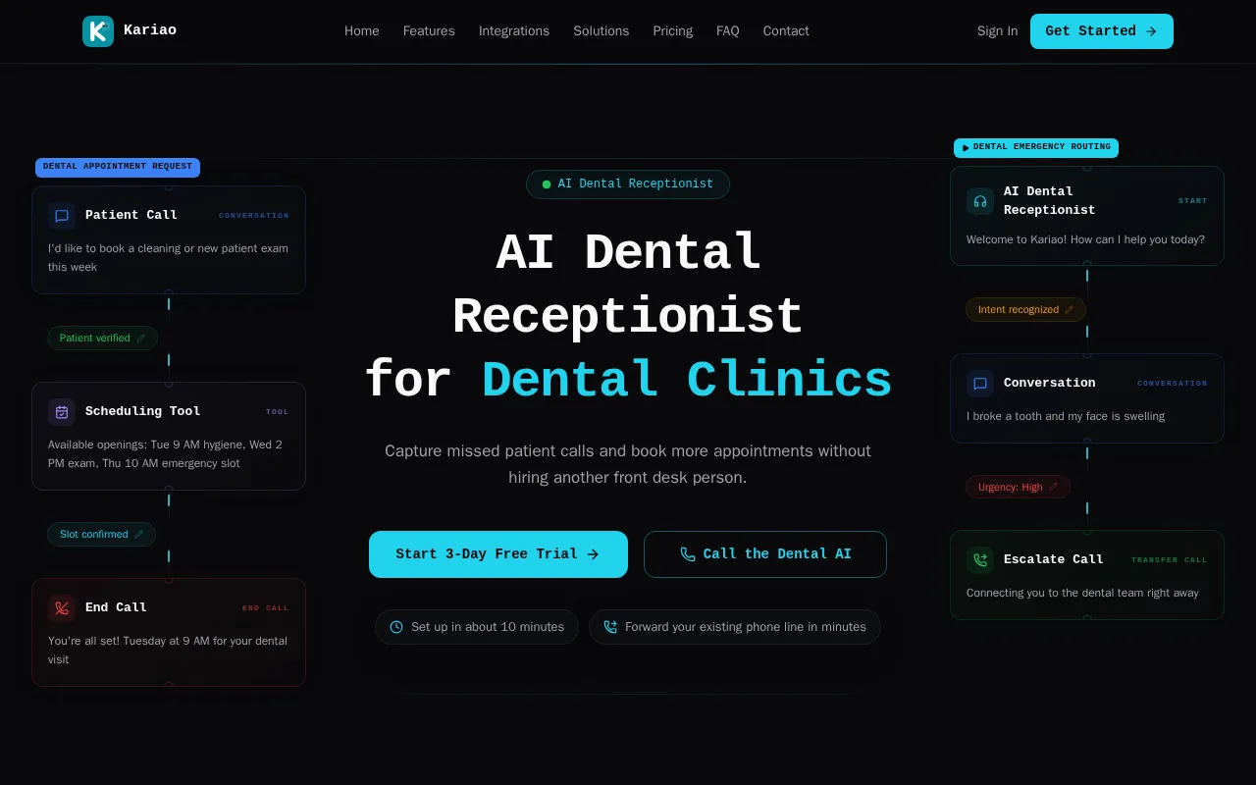Image resolution: width=1256 pixels, height=785 pixels.
Task: Open the FAQ nav link
Action: click(x=728, y=31)
